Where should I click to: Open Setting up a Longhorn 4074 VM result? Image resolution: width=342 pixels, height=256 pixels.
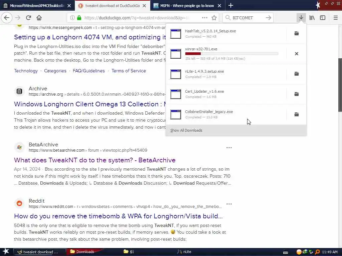[90, 37]
